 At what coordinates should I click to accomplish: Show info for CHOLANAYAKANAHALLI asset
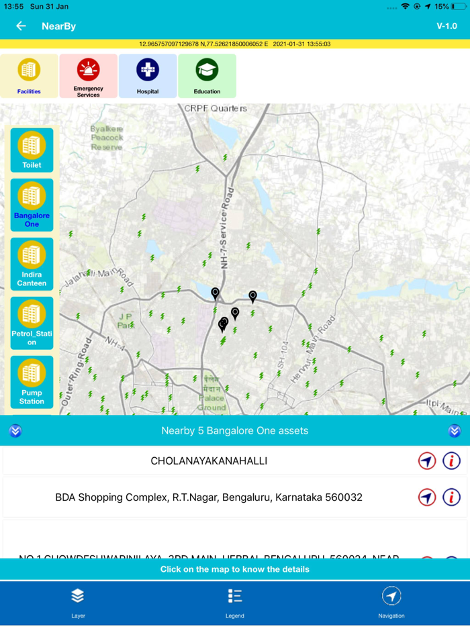point(451,461)
